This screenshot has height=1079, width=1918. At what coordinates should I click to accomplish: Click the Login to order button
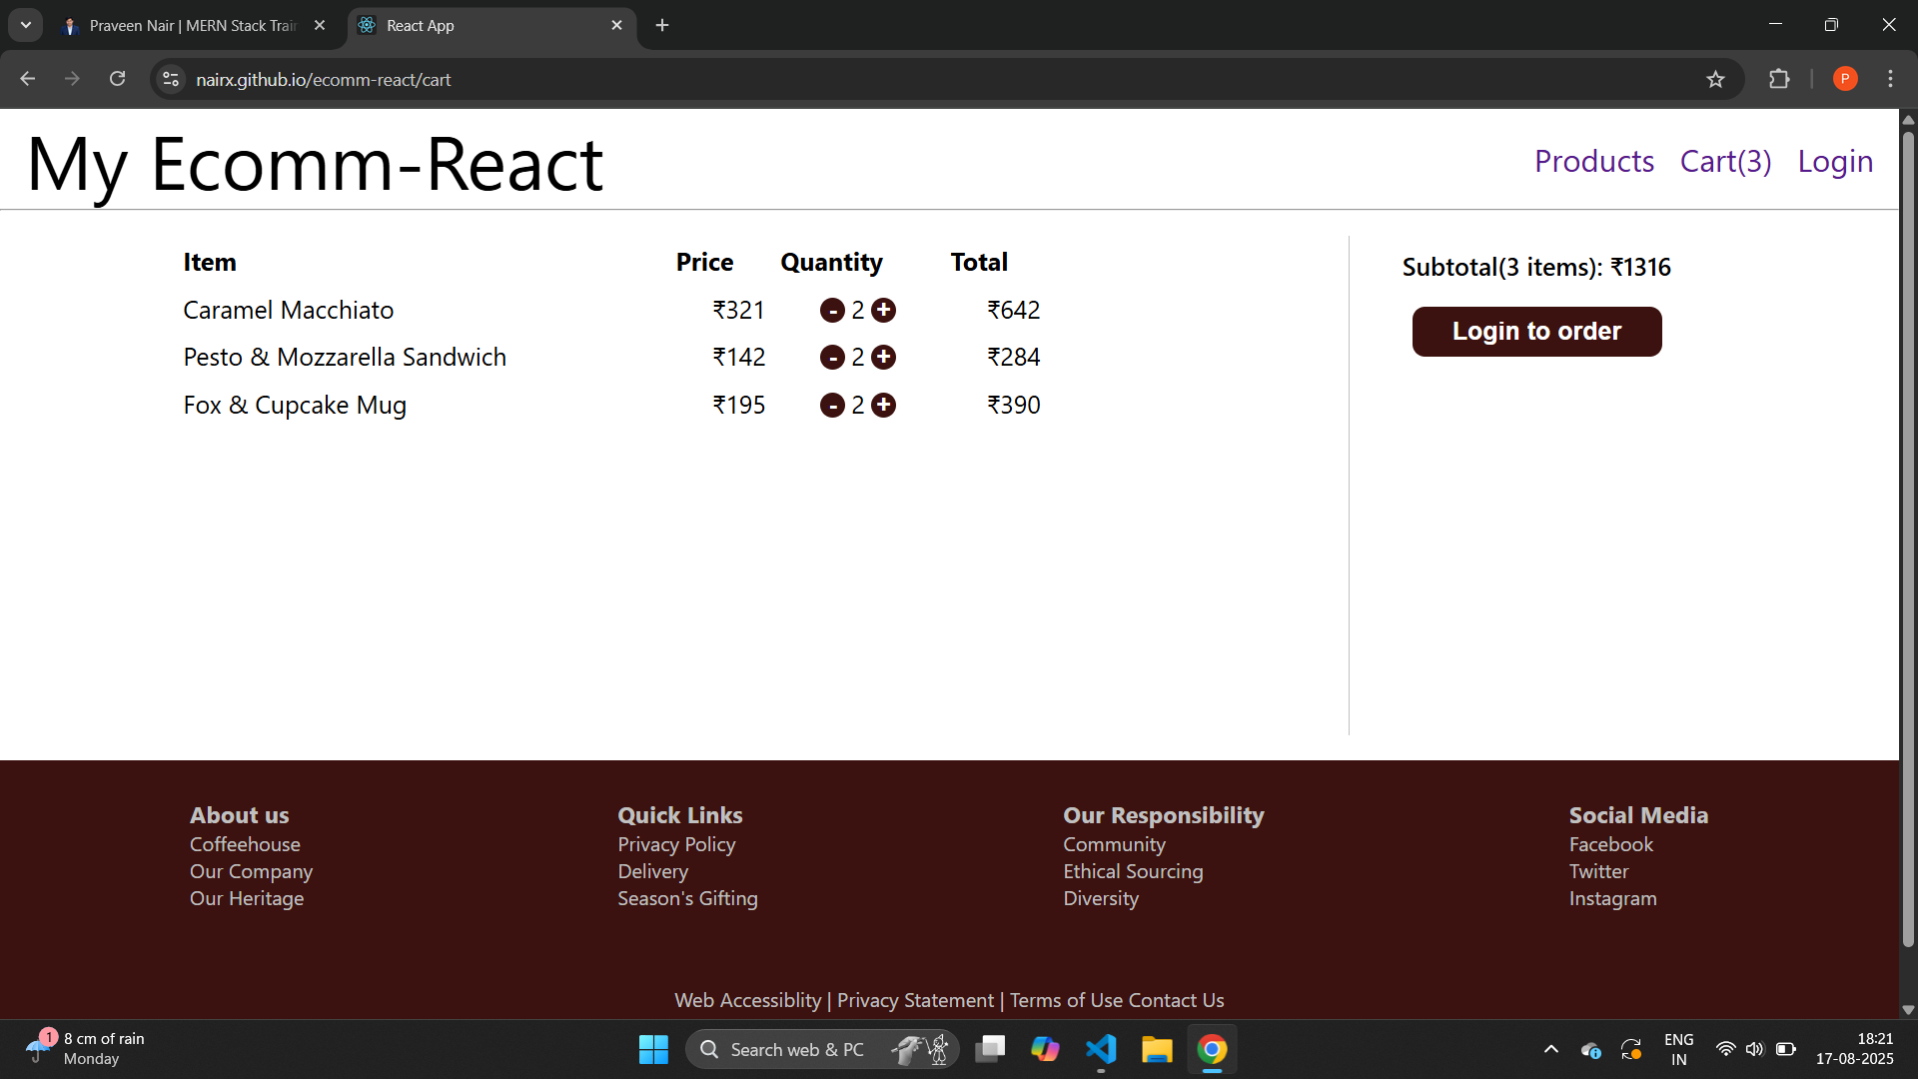[1536, 332]
